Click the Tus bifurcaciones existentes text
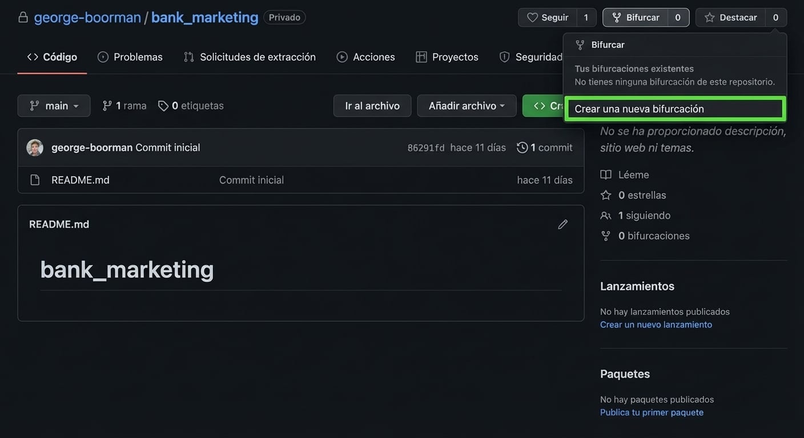The width and height of the screenshot is (804, 438). click(634, 68)
